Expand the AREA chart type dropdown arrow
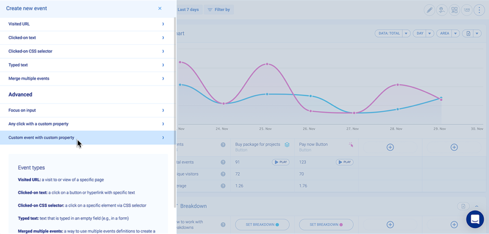This screenshot has width=489, height=234. click(x=456, y=33)
